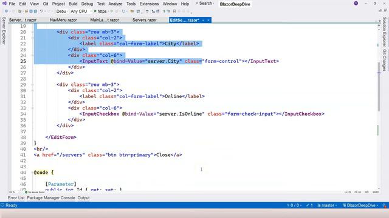Open the 0 / 0 push-pull status

coord(294,205)
